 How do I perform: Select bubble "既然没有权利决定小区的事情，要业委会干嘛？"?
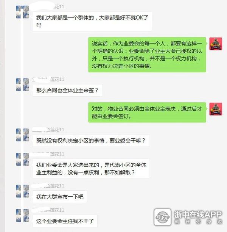(x=91, y=141)
